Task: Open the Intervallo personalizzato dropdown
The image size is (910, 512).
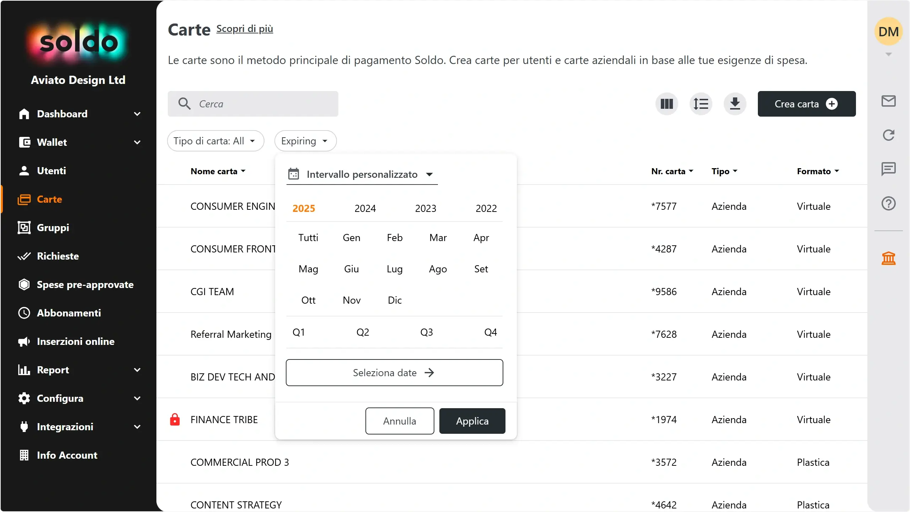Action: pos(362,174)
